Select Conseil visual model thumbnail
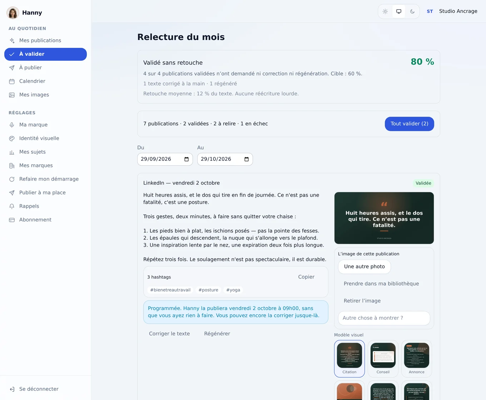The width and height of the screenshot is (486, 400). pyautogui.click(x=383, y=359)
